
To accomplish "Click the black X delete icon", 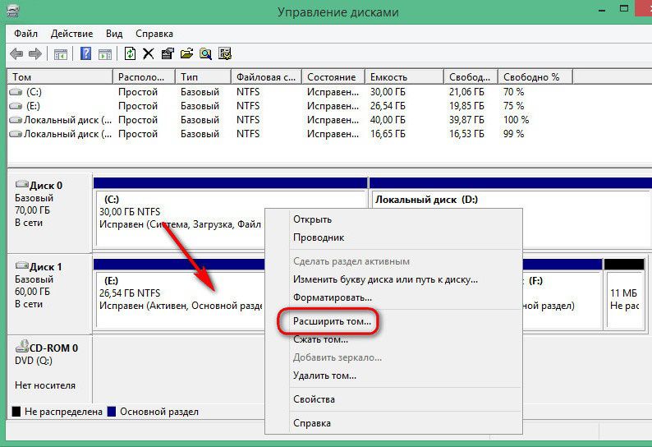I will 149,54.
